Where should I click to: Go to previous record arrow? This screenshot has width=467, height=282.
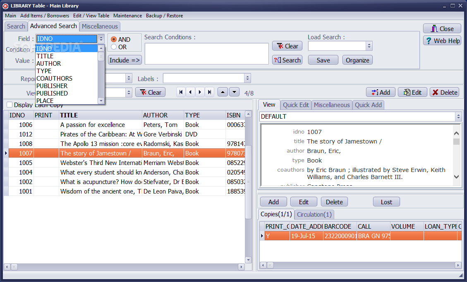tap(190, 92)
